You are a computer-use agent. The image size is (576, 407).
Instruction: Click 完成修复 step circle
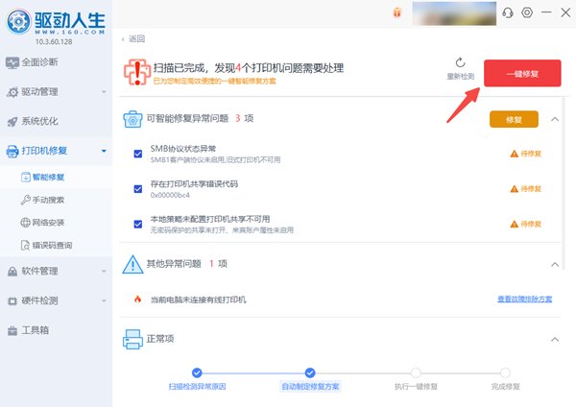point(505,372)
